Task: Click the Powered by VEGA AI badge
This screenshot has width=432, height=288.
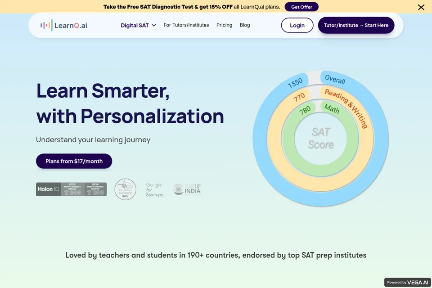Action: [x=408, y=282]
